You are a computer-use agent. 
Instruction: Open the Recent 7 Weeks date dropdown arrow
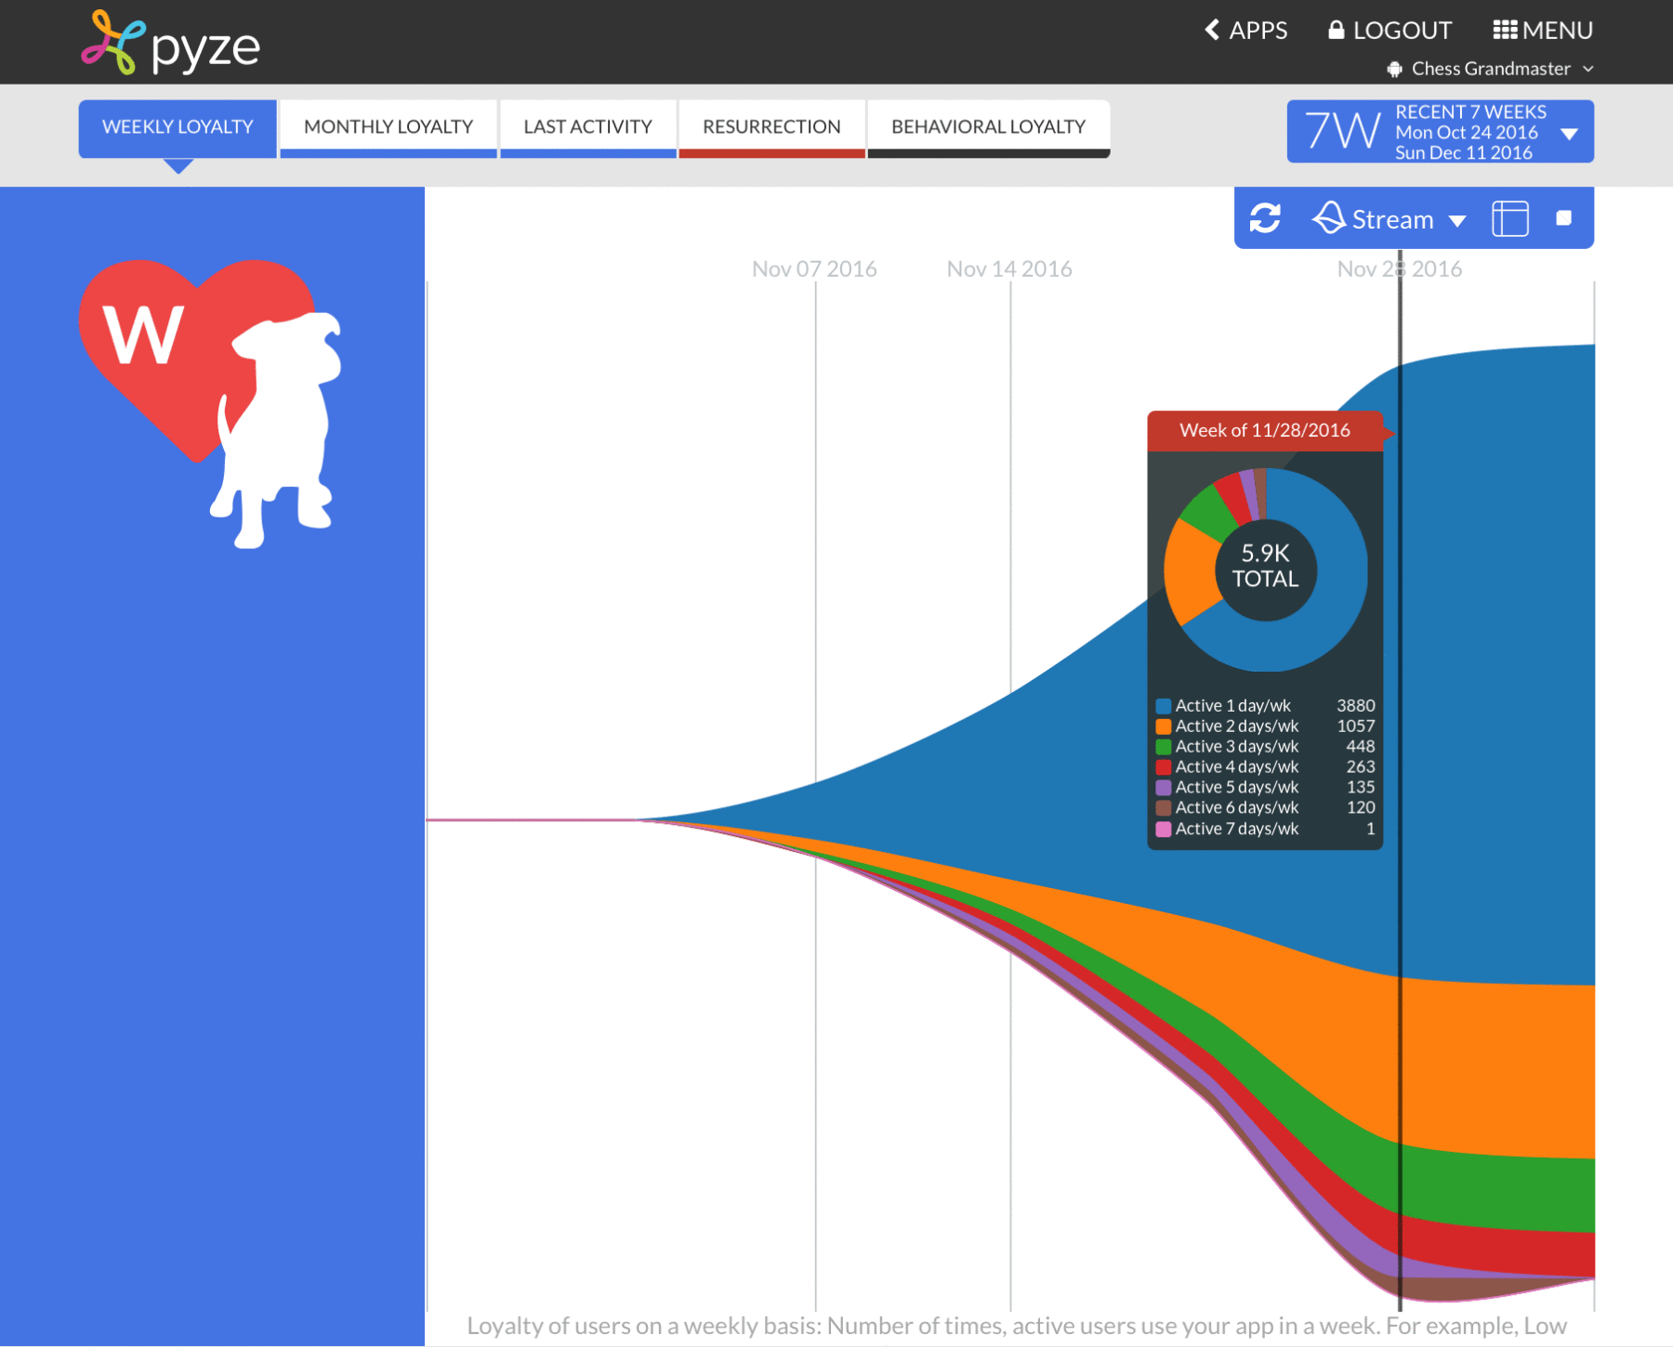(x=1570, y=134)
